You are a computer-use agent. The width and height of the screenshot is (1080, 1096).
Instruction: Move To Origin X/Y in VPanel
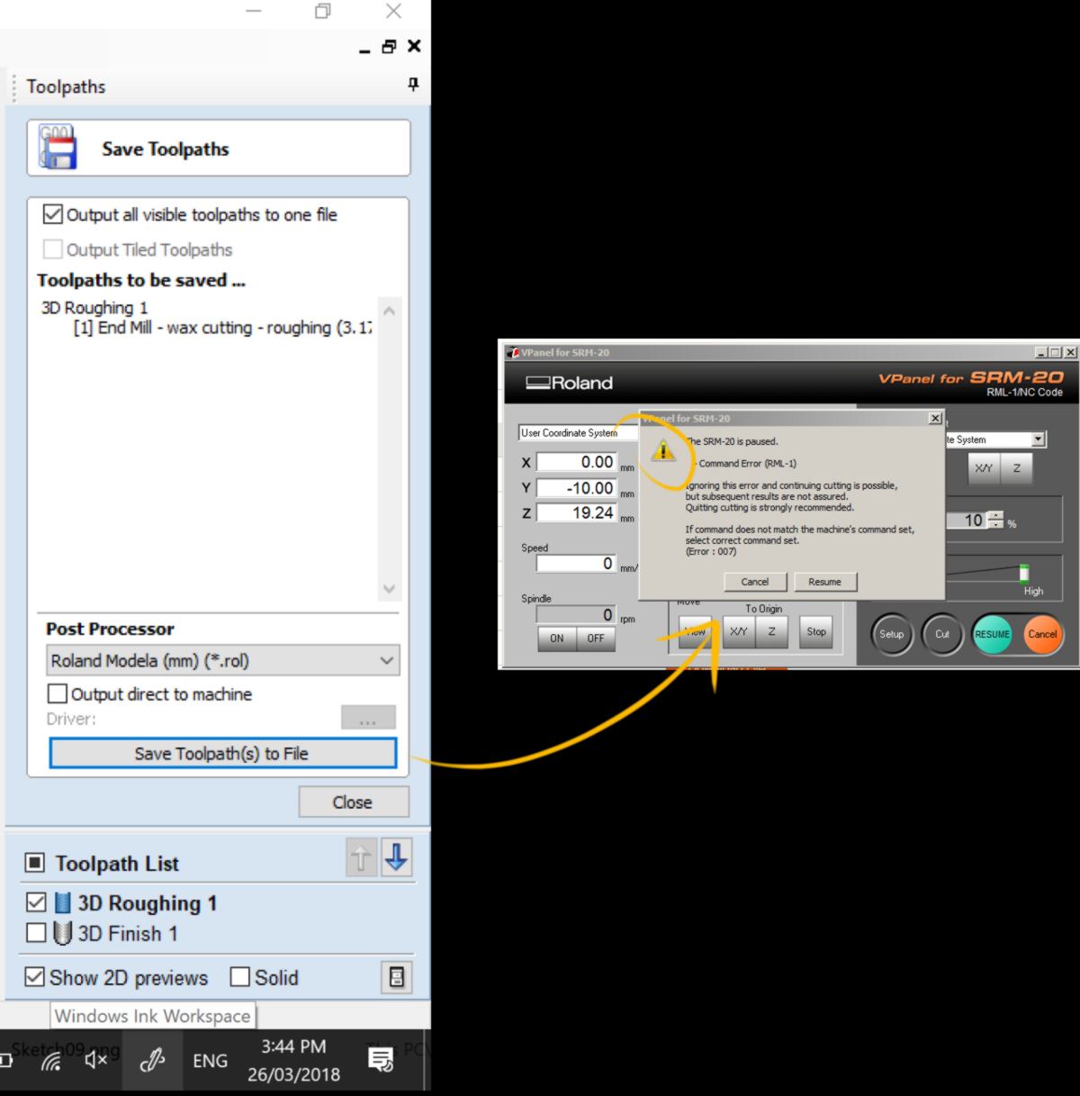tap(739, 632)
